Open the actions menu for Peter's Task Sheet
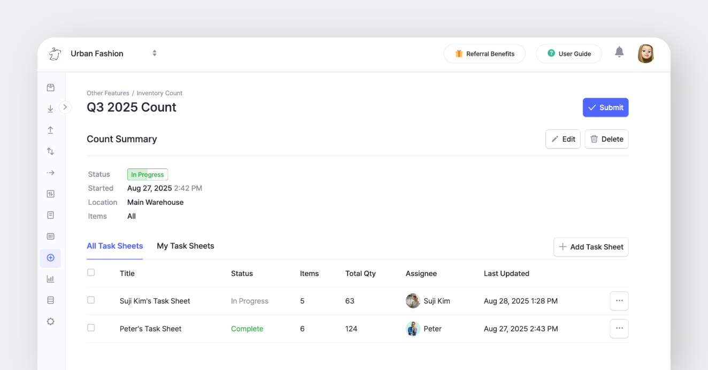This screenshot has width=708, height=370. tap(619, 328)
